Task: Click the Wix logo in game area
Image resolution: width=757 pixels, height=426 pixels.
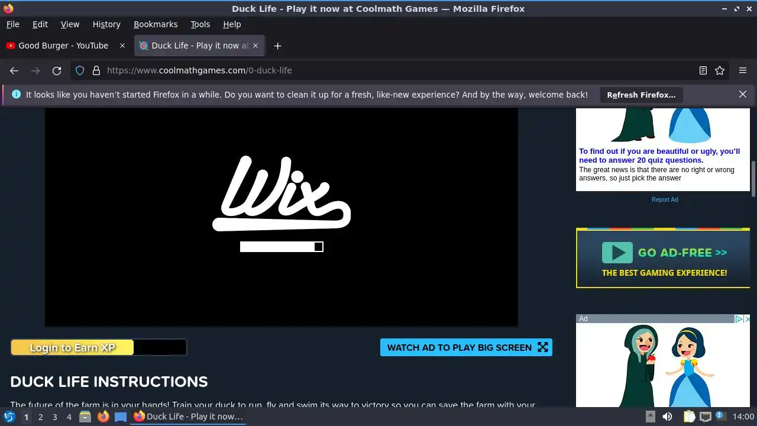Action: point(282,193)
